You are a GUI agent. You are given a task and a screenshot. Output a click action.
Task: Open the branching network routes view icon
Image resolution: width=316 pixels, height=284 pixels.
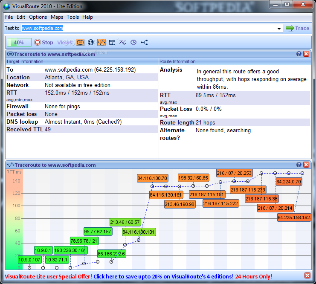[x=144, y=43]
